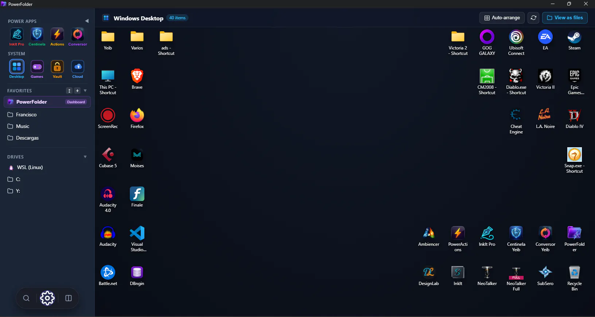Screen dimensions: 595x317
Task: Select the DesignLab icon
Action: coord(429,276)
